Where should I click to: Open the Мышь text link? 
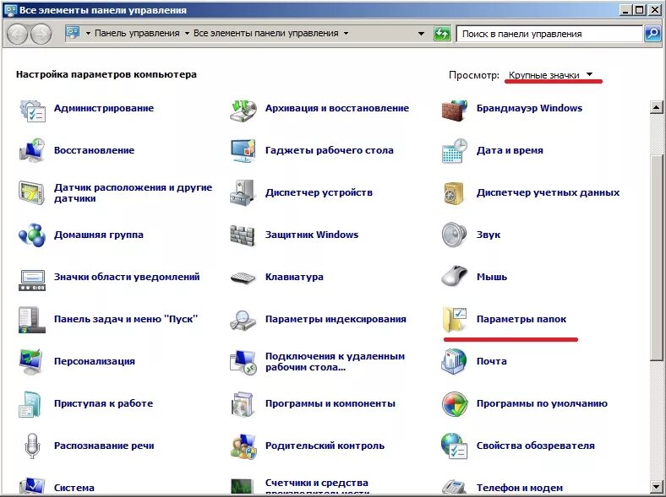pyautogui.click(x=491, y=277)
